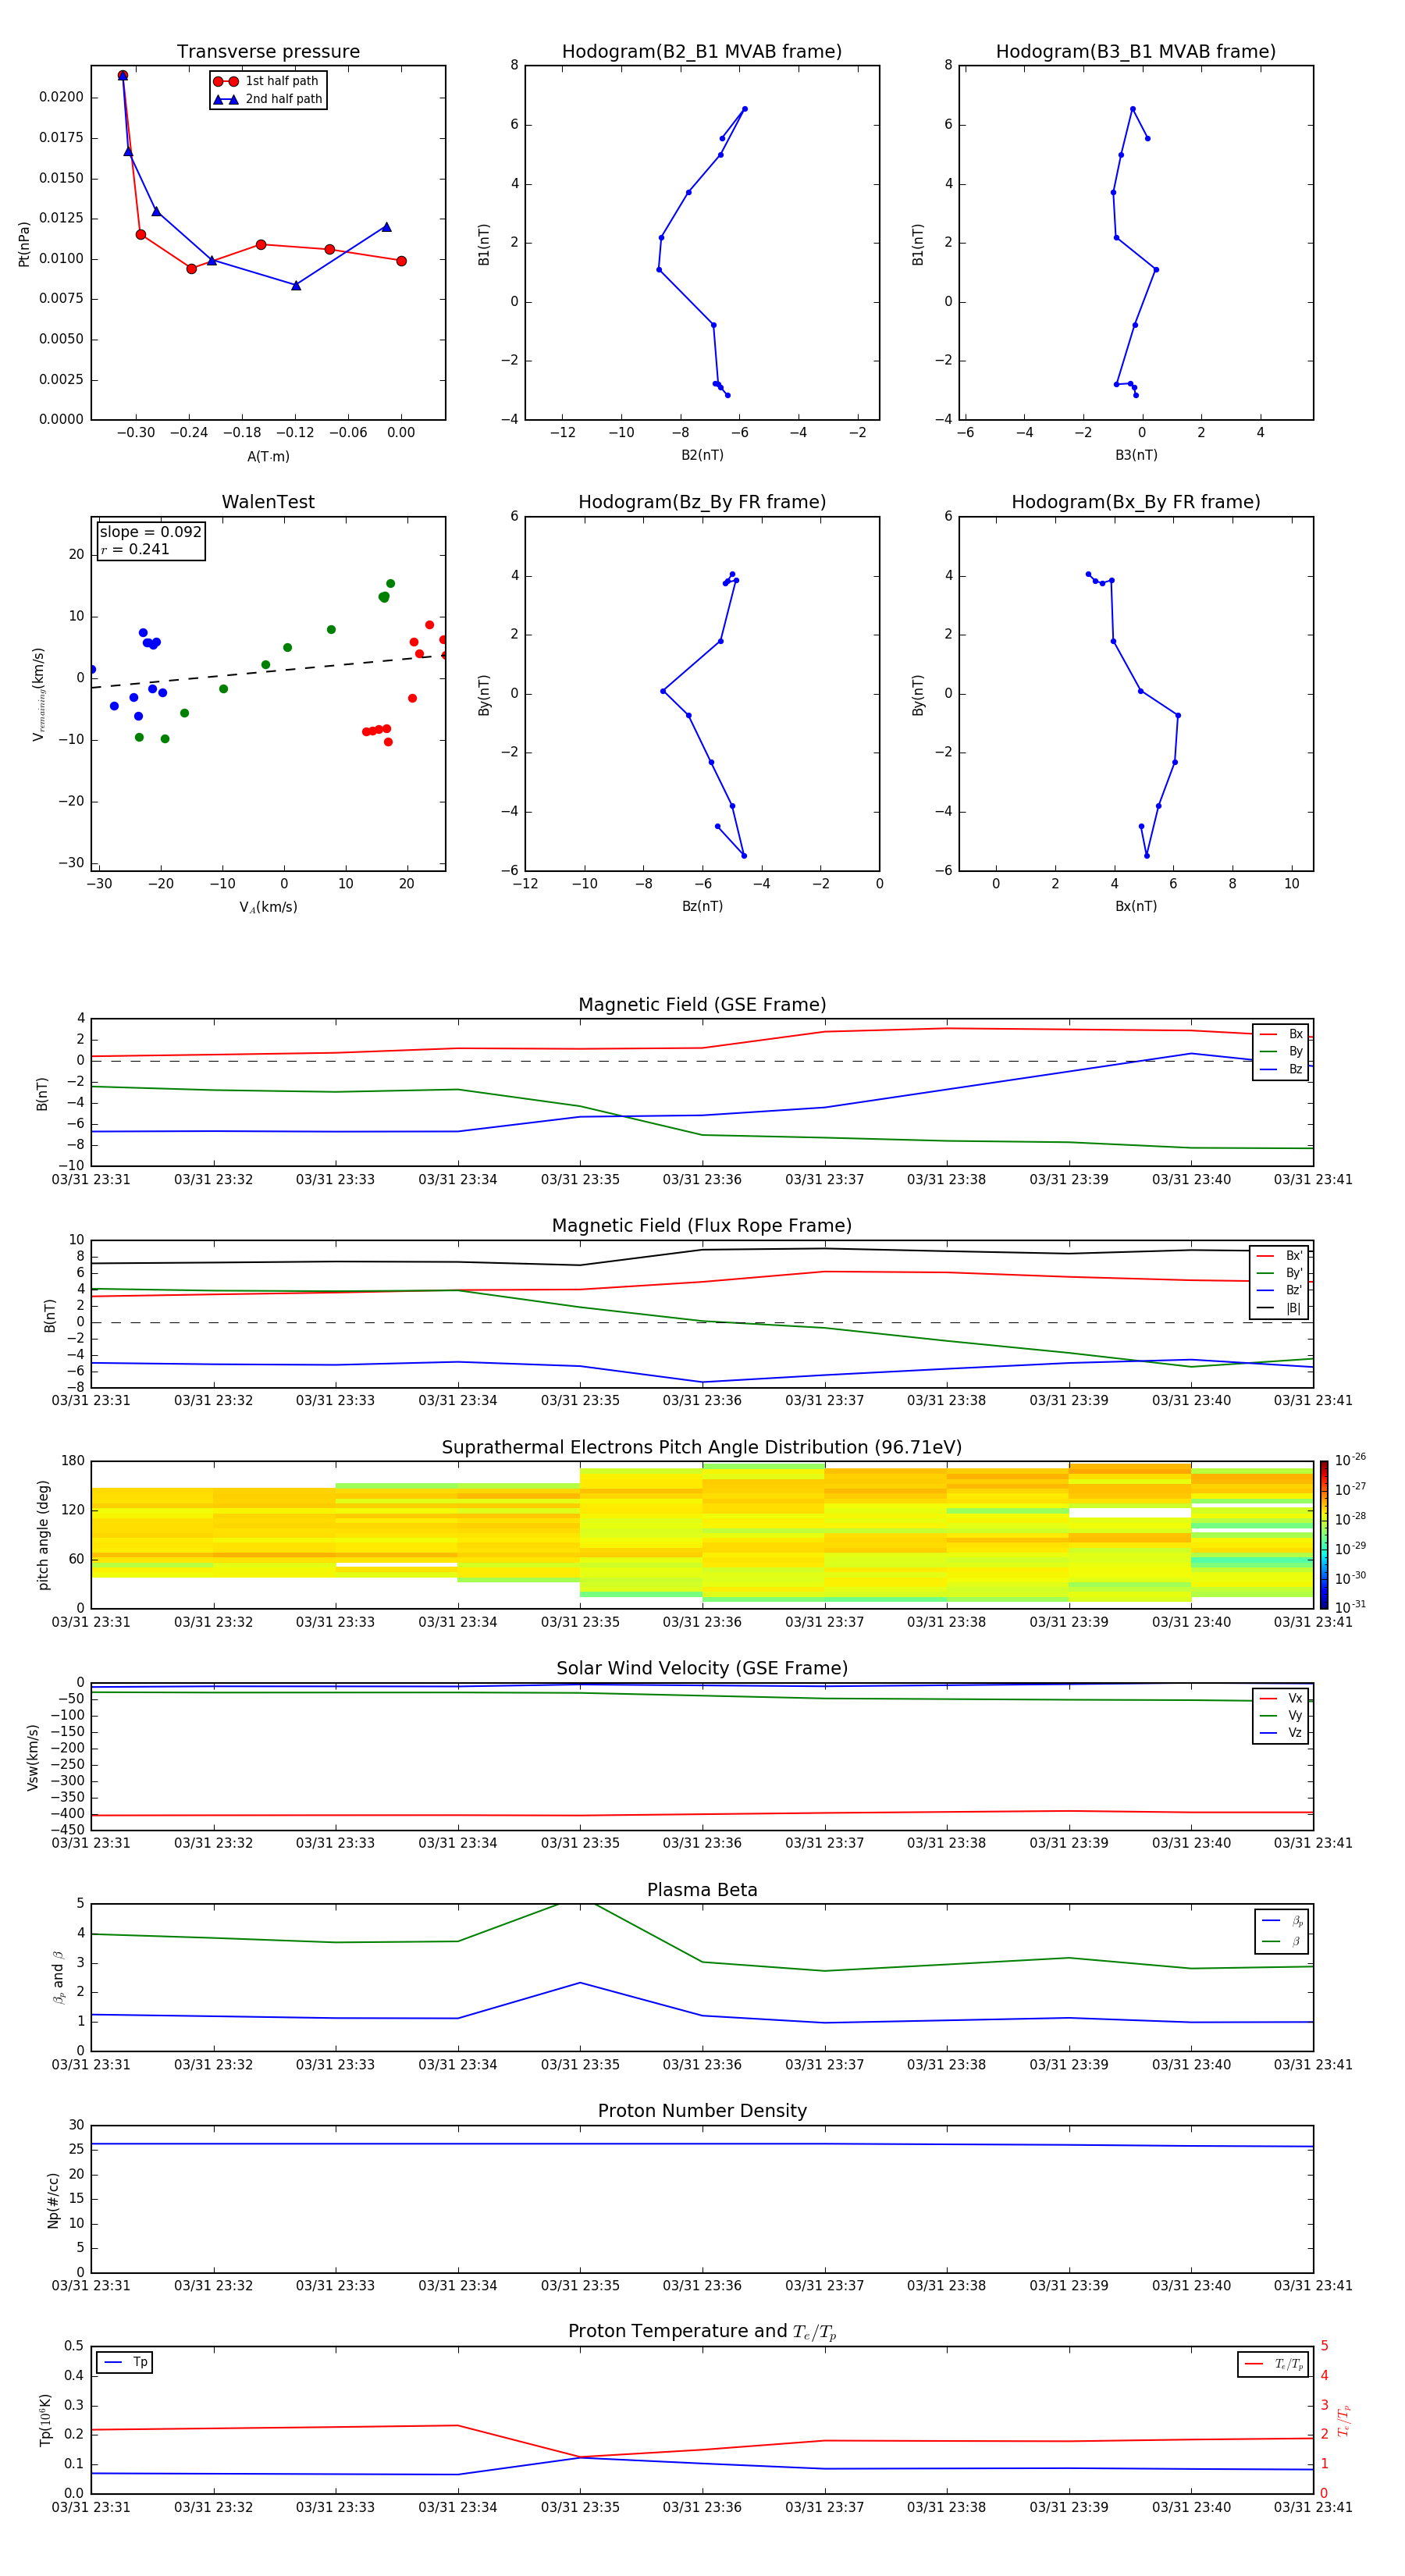Click the 'Proton Number Density' plot title
This screenshot has height=2576, width=1405.
(702, 2111)
